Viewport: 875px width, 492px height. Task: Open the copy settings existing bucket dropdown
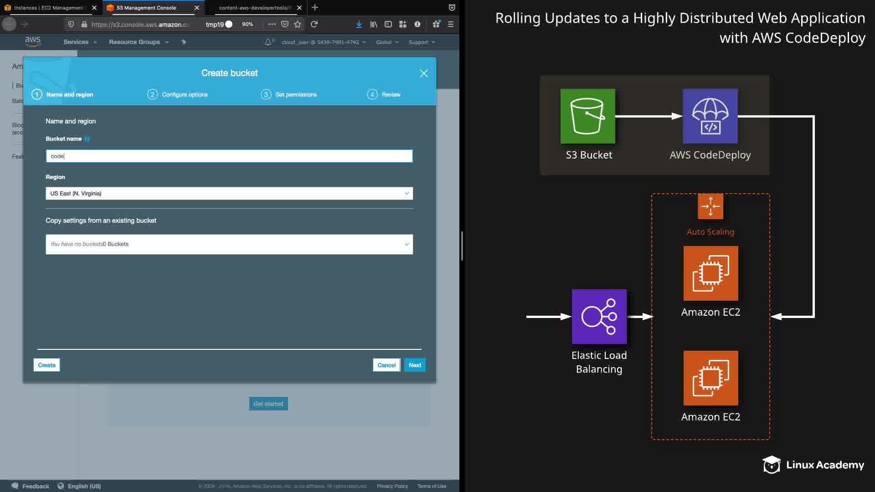(229, 245)
